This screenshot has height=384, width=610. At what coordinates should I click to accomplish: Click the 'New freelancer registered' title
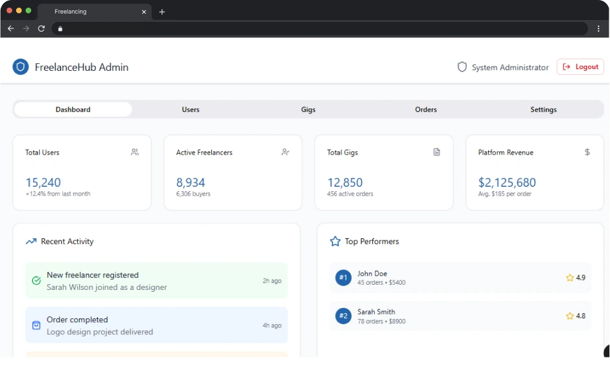click(x=93, y=275)
